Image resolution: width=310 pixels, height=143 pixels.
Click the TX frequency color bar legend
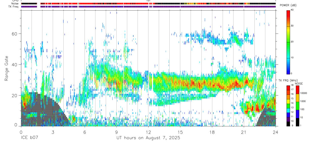tap(288, 106)
